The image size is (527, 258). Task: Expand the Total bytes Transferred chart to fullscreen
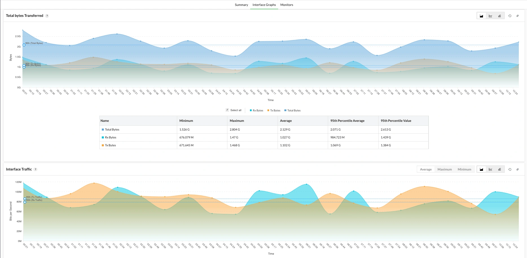coord(518,16)
